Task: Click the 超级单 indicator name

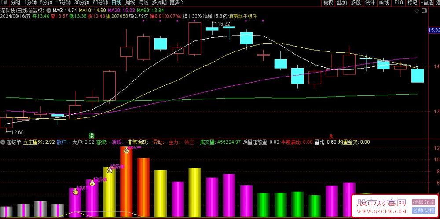Action: [x=14, y=142]
